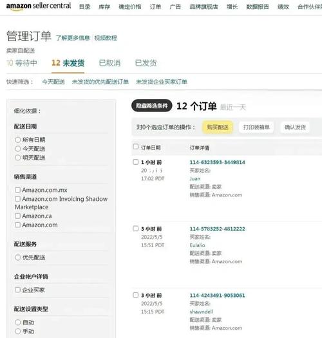Select the 所有日期 radio button
The width and height of the screenshot is (322, 338).
[17, 140]
